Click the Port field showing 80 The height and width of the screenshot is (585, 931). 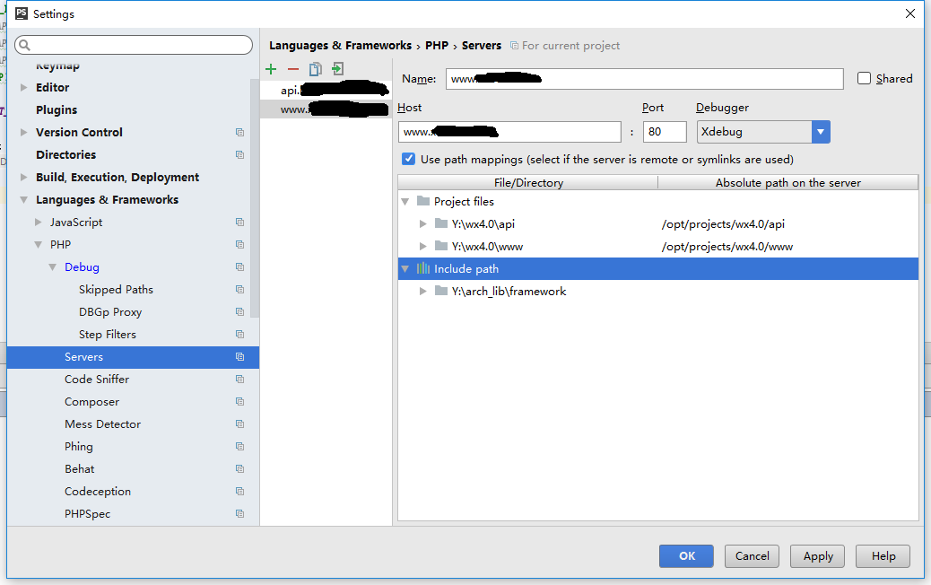(x=665, y=132)
